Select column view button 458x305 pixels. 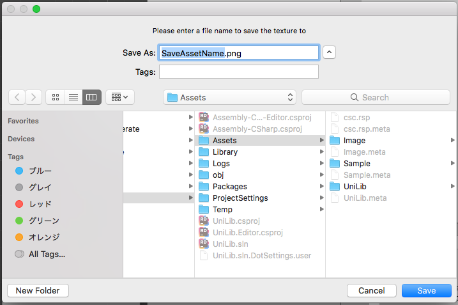tap(92, 97)
